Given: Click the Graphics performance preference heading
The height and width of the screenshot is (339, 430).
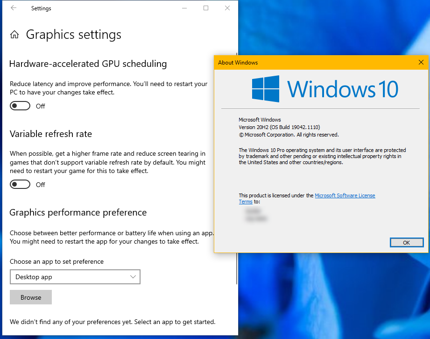Looking at the screenshot, I should [x=78, y=212].
